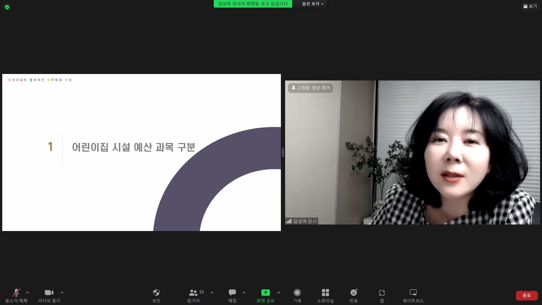The width and height of the screenshot is (542, 305).
Task: Click the green encryption shield icon
Action: [7, 7]
